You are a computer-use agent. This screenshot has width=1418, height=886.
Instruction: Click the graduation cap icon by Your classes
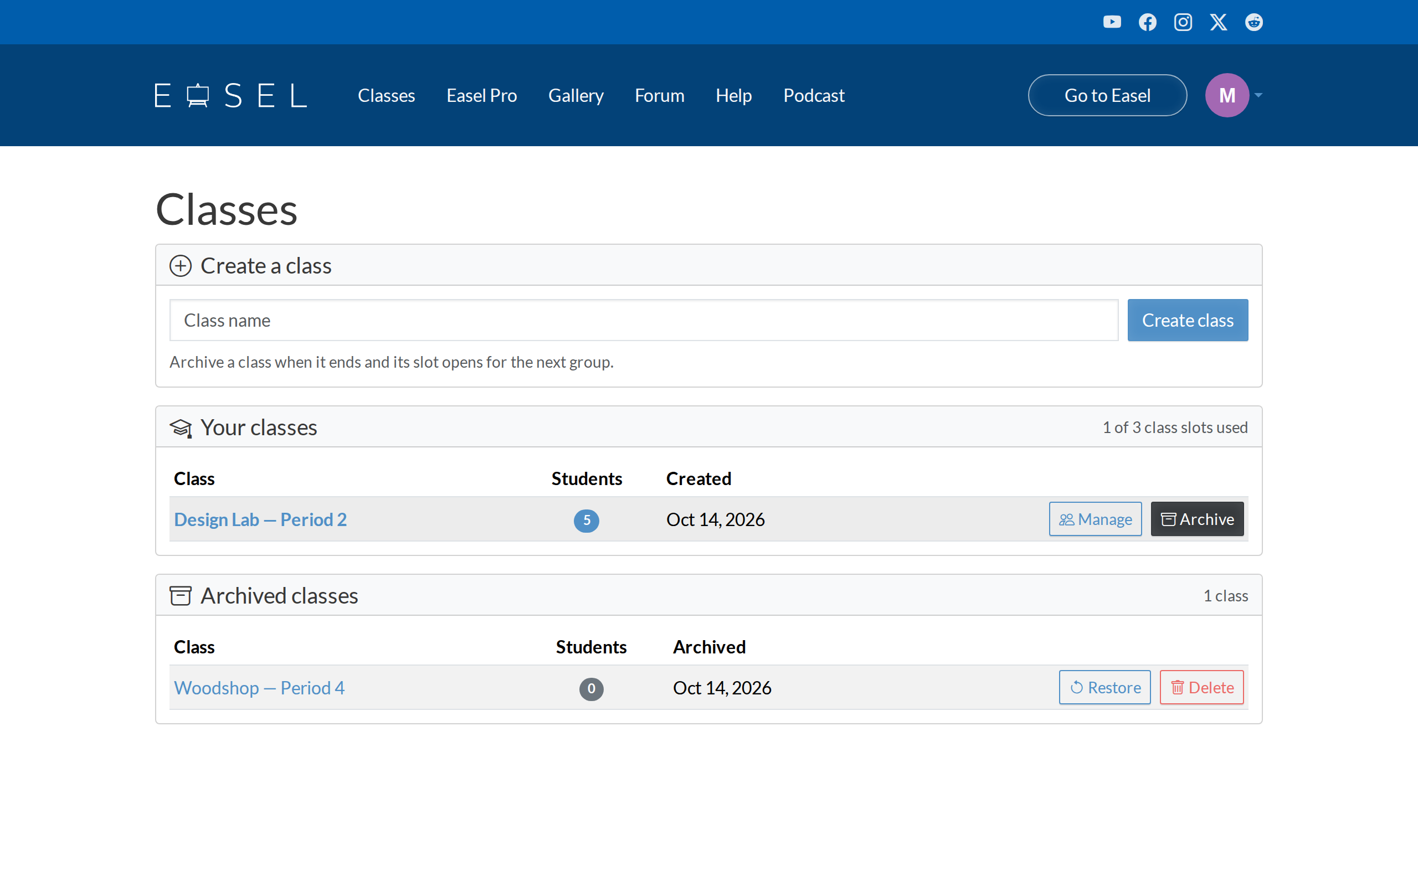[181, 427]
